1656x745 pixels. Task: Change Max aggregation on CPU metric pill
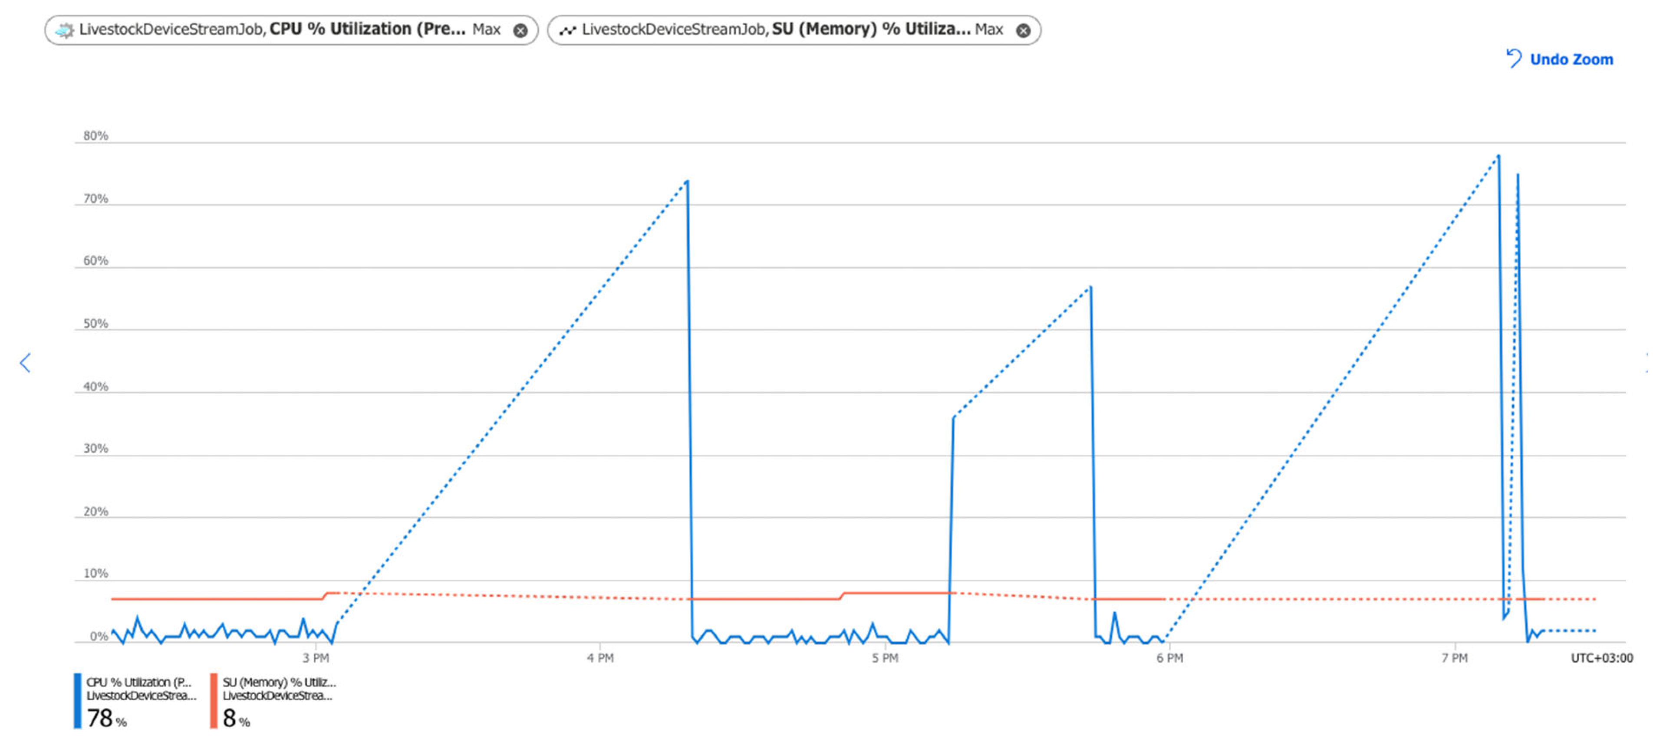coord(486,30)
